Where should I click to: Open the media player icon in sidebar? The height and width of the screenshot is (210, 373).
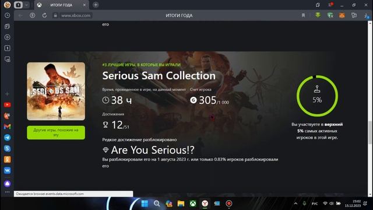pos(7,37)
